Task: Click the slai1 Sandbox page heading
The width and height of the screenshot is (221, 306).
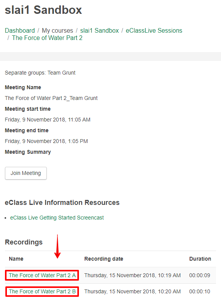Action: coord(43,10)
